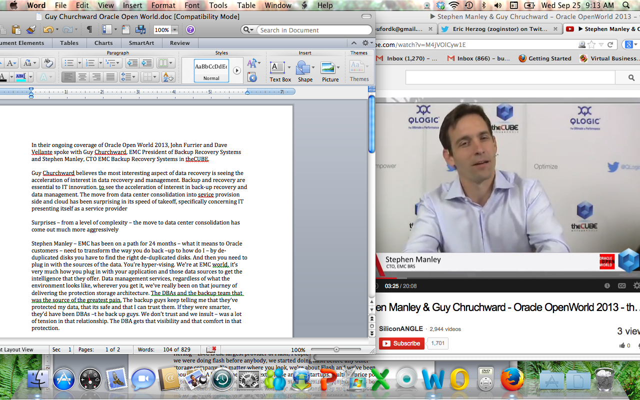Open the columns dropdown

(x=165, y=63)
